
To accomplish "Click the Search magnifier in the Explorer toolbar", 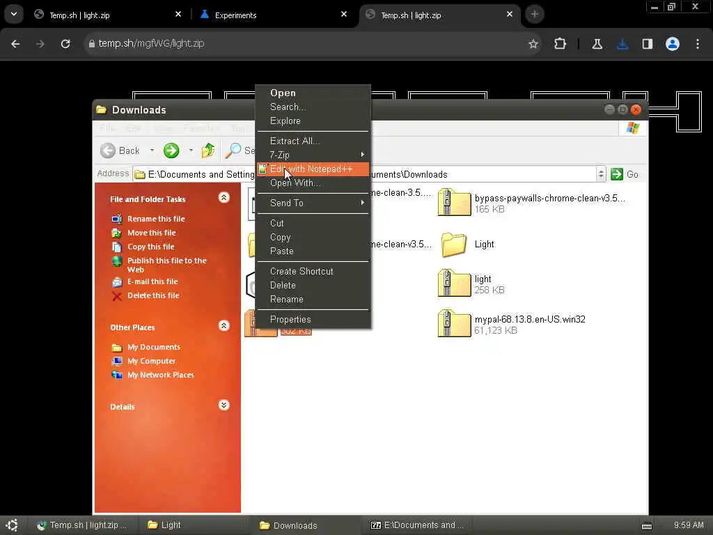I will point(233,150).
